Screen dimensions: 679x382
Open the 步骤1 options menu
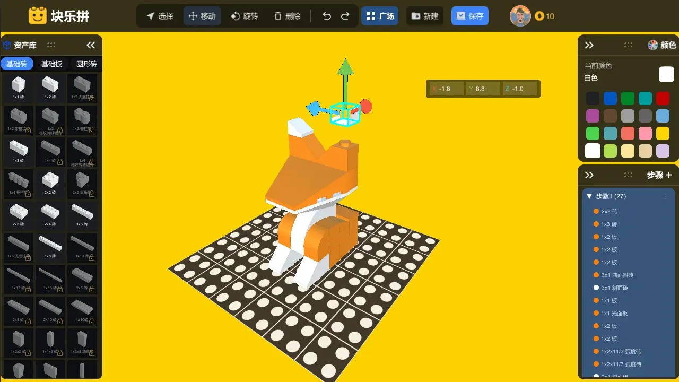click(666, 196)
